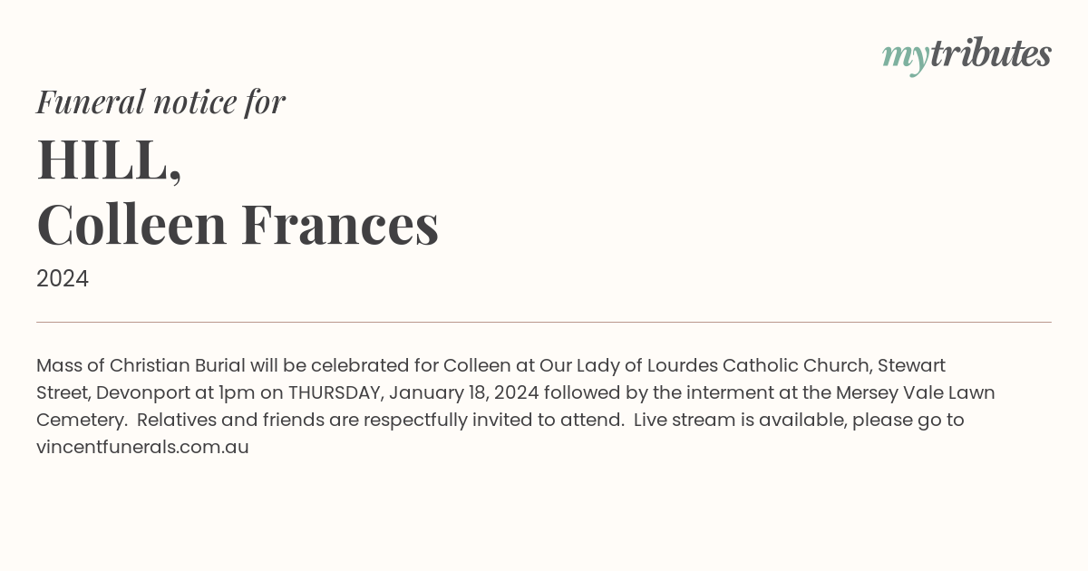Image resolution: width=1088 pixels, height=571 pixels.
Task: Click the word 'Stewart' ending the first line
Action: 911,366
